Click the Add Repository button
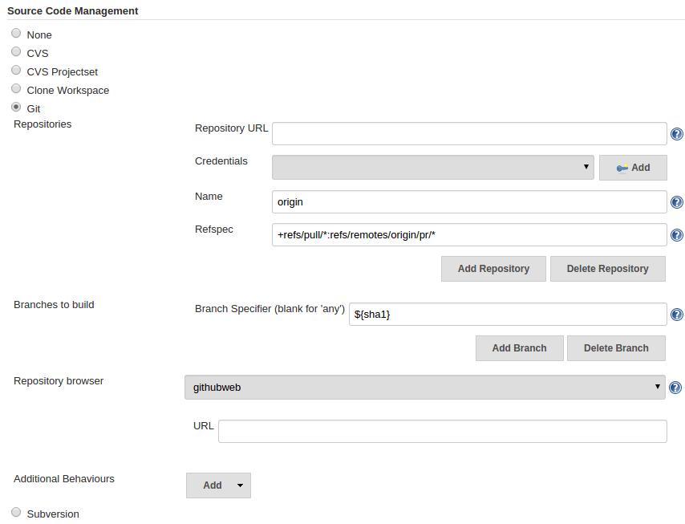 pyautogui.click(x=492, y=268)
